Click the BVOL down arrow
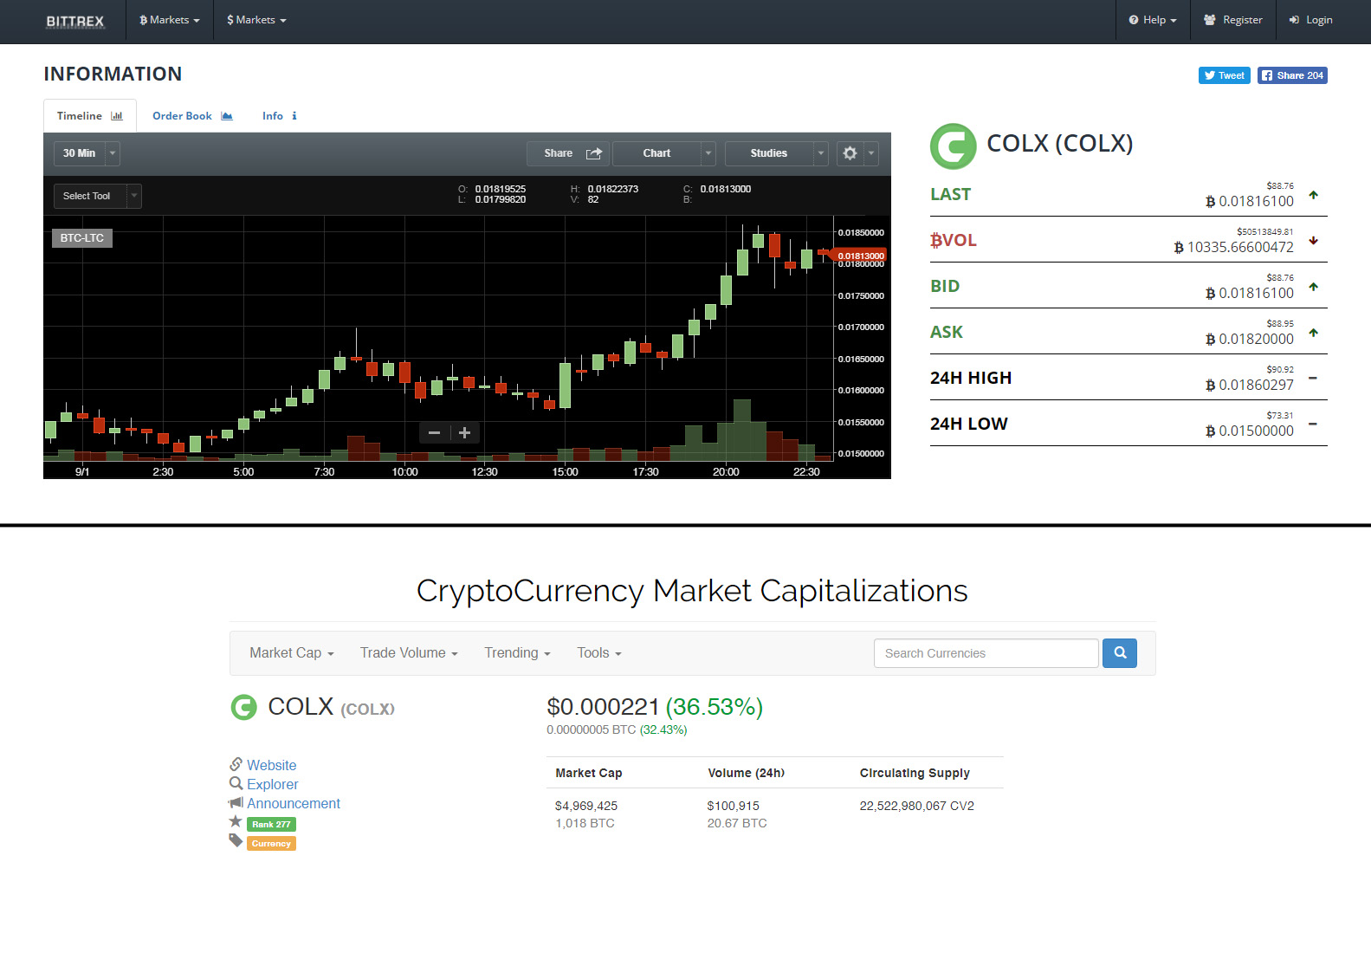The width and height of the screenshot is (1371, 953). [1314, 241]
